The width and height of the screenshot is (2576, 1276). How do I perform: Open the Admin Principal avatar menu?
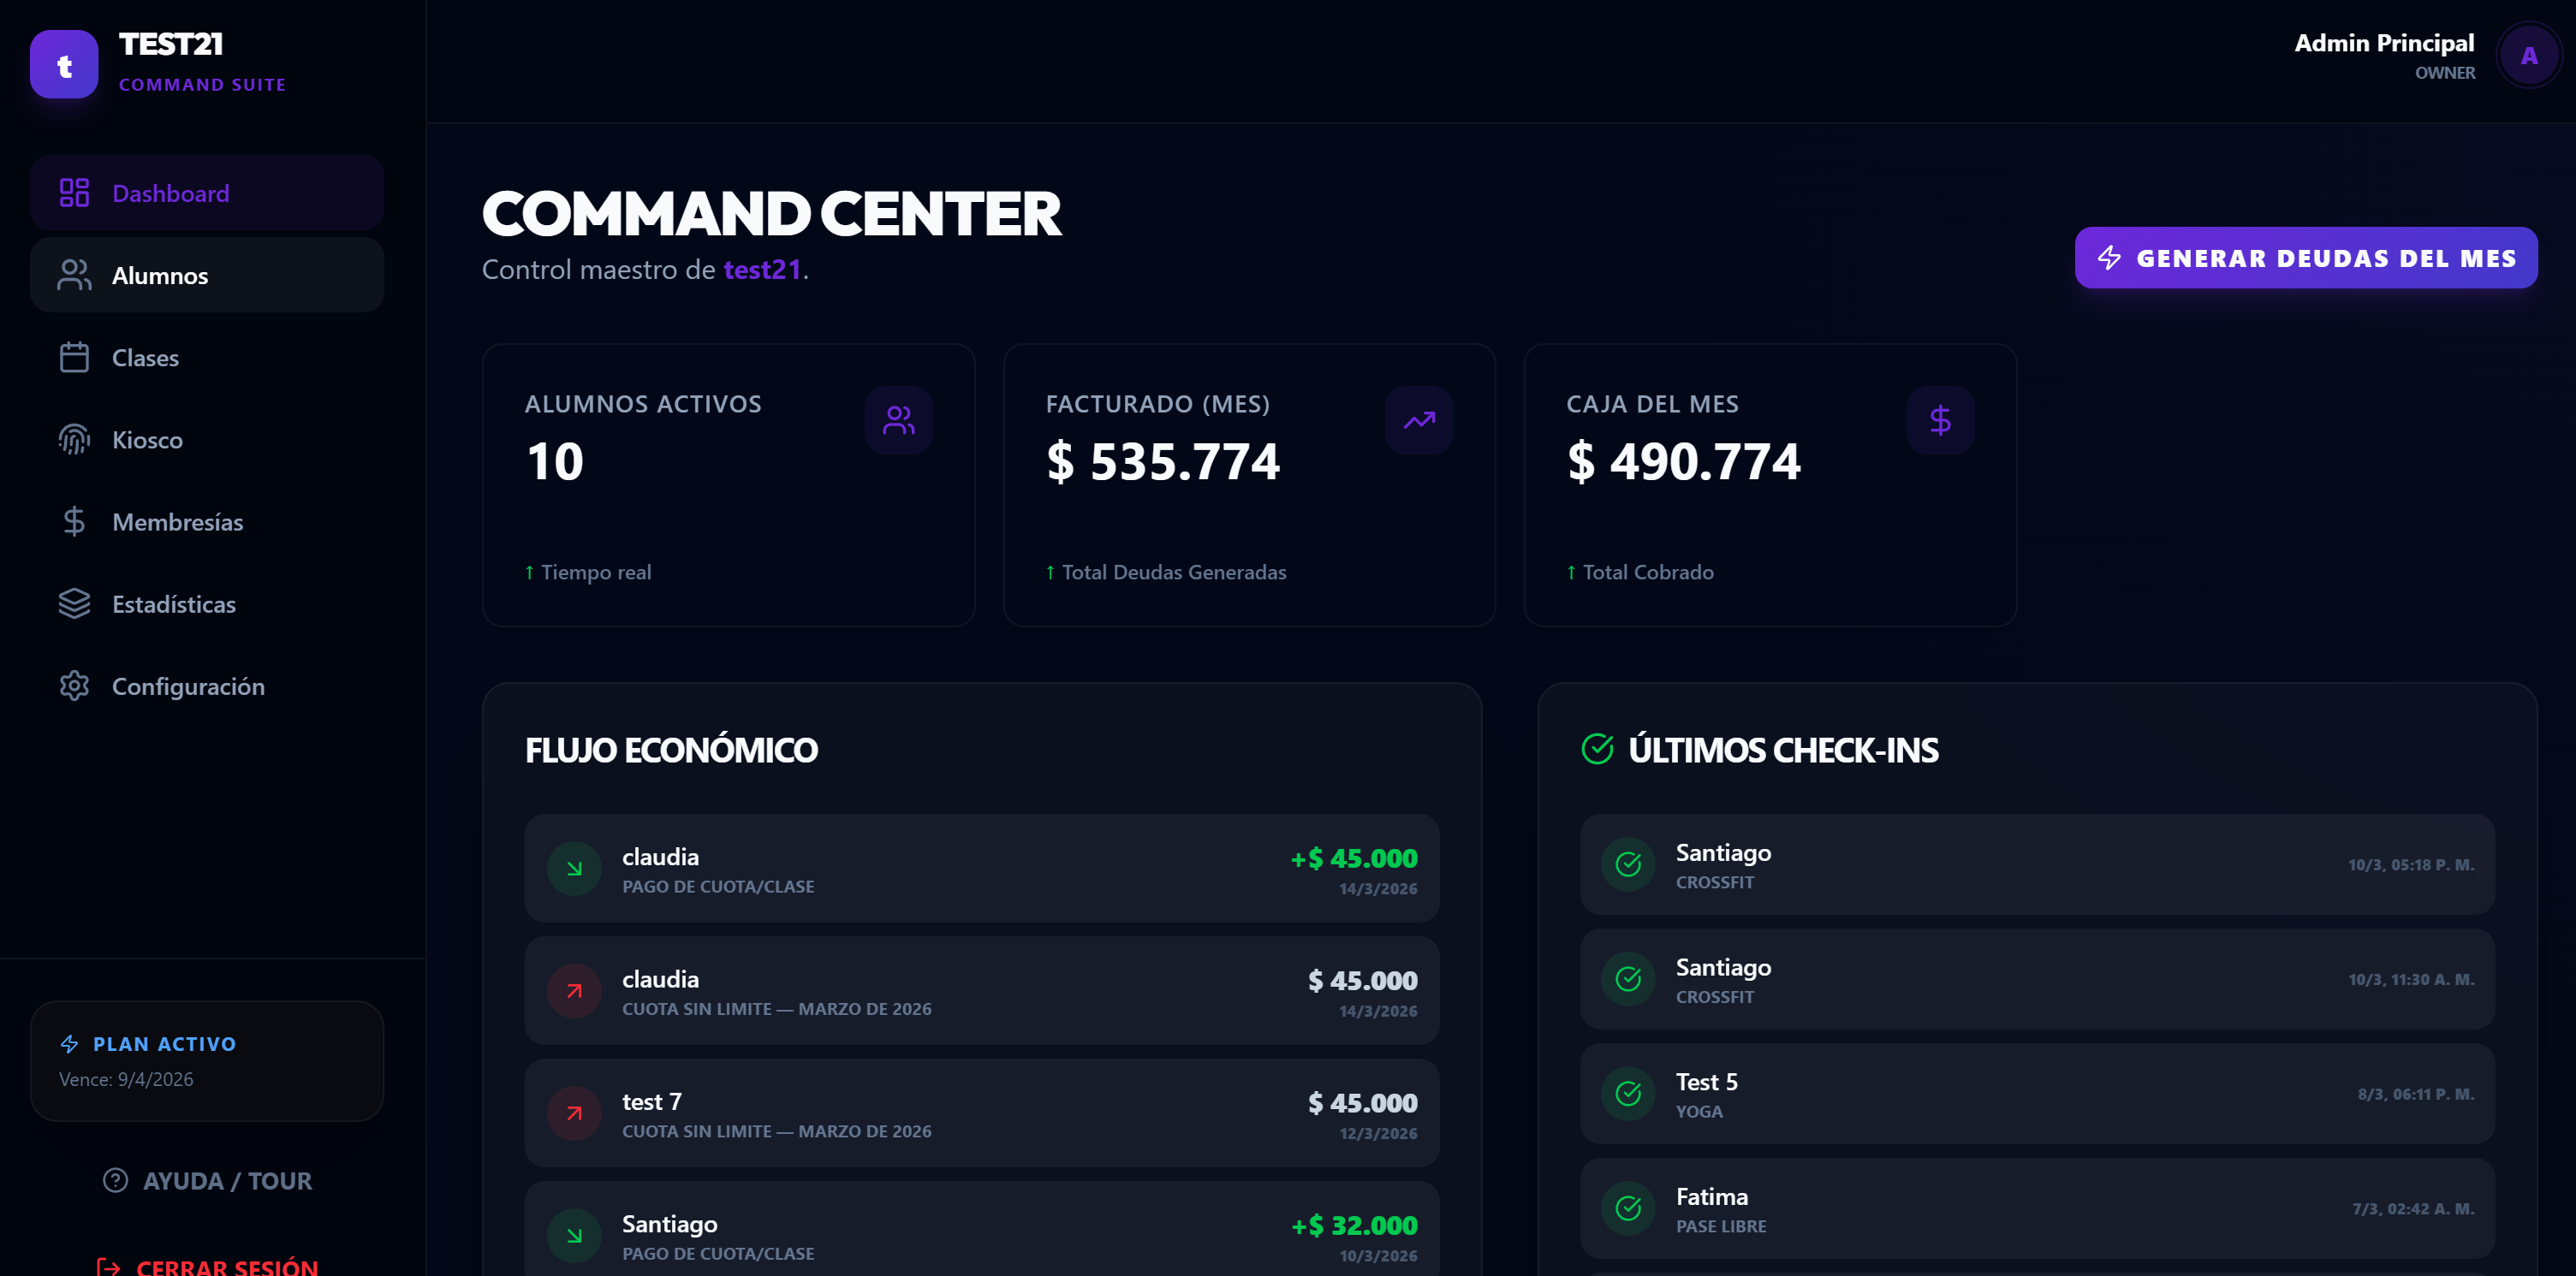point(2527,56)
